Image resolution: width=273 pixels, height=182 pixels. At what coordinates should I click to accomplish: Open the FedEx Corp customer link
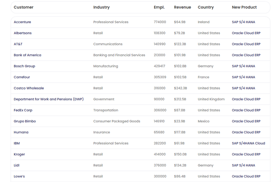23,110
